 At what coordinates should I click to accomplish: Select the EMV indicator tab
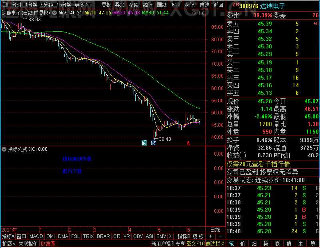161,236
